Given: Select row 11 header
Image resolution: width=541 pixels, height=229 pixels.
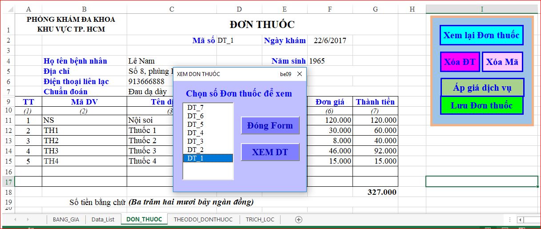Looking at the screenshot, I should click(8, 120).
